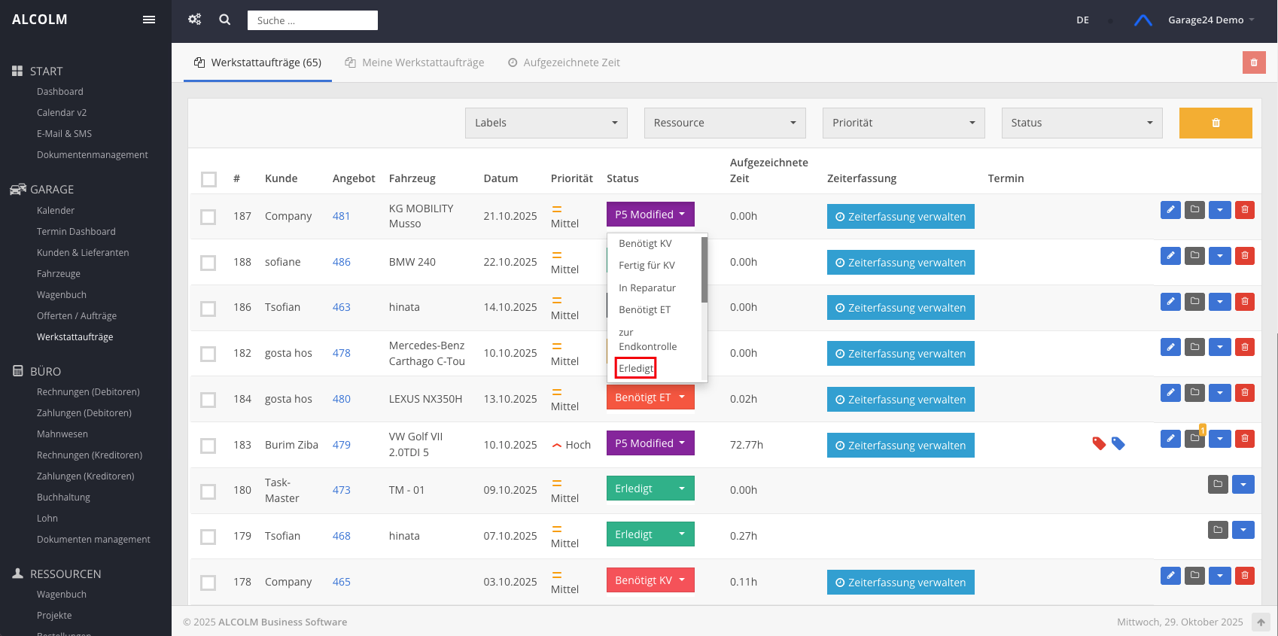Click the scroll-to-top arrow in footer

coord(1261,622)
